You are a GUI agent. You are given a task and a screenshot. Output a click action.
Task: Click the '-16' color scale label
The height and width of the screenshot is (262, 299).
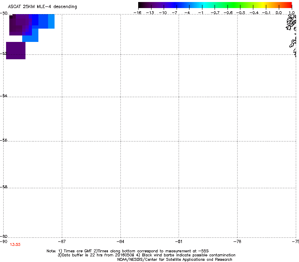point(137,13)
